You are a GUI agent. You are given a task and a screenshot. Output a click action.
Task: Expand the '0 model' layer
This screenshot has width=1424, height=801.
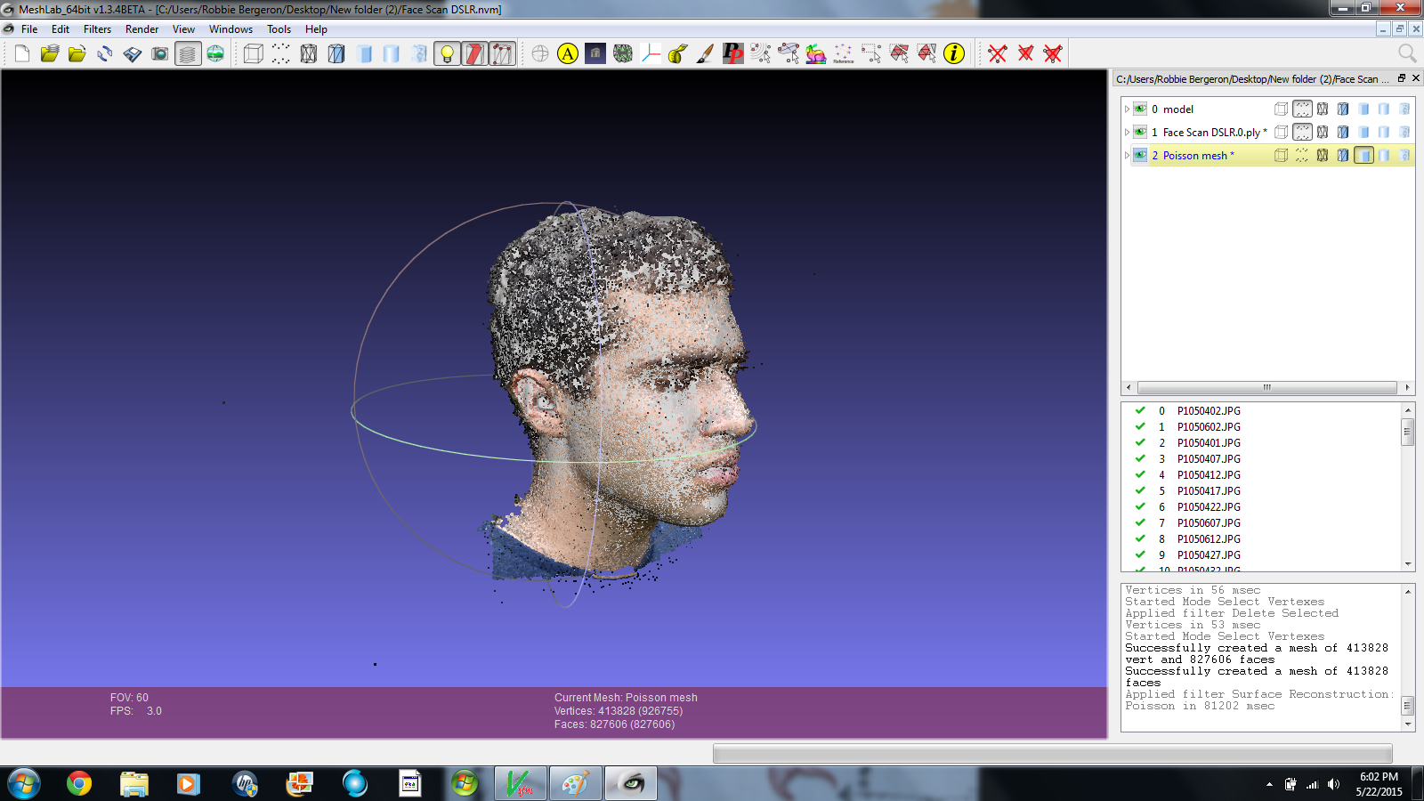[1127, 109]
